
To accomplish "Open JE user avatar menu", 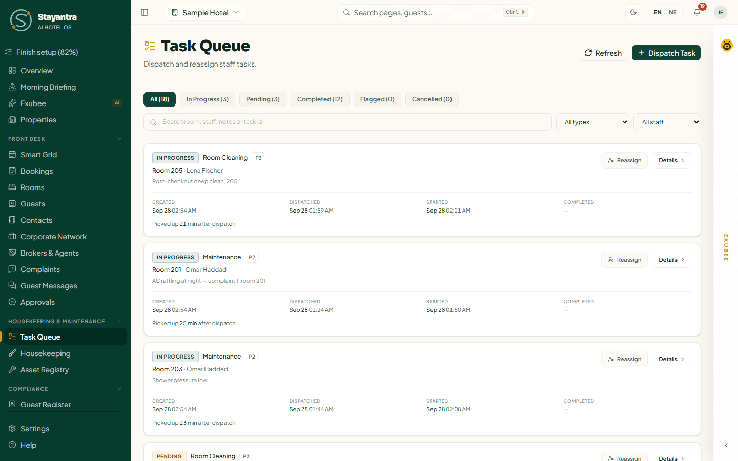I will [x=721, y=12].
